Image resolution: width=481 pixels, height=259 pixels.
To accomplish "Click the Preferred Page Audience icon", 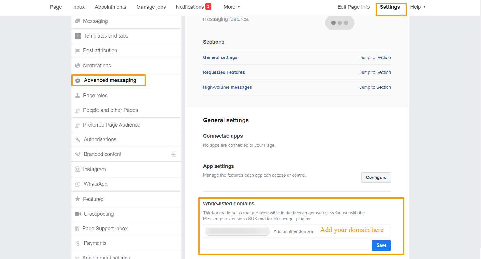I will 78,125.
